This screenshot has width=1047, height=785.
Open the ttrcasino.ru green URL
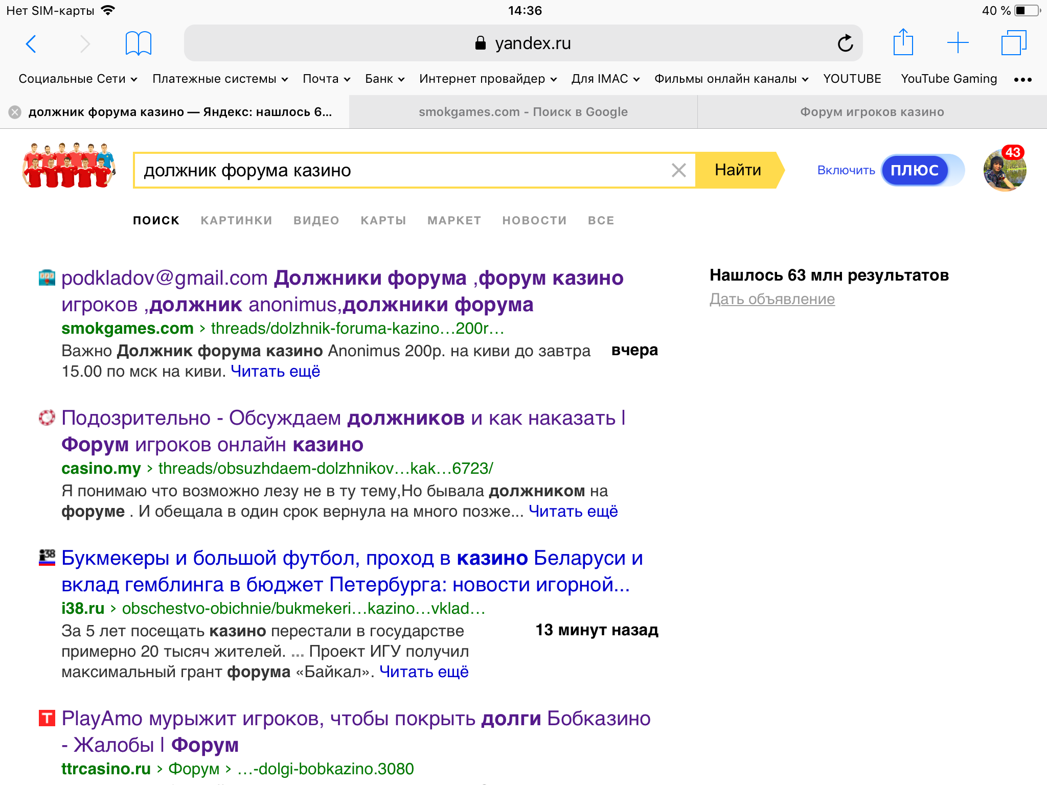click(x=238, y=769)
